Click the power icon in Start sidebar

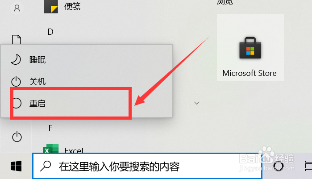pos(17,137)
